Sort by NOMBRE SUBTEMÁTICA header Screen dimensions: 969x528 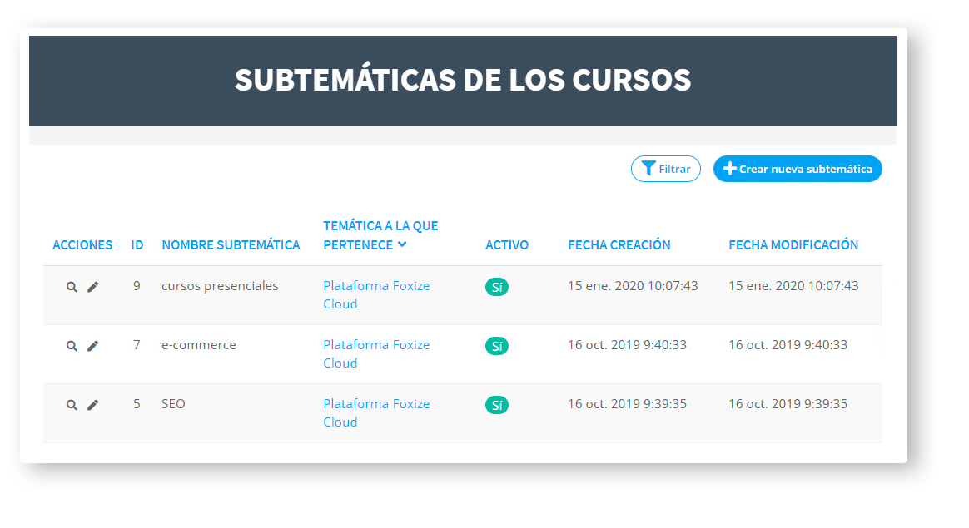[231, 245]
